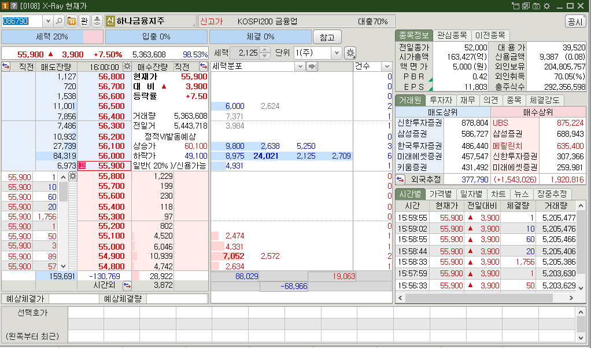Click the detach-window icon in title bar
The height and width of the screenshot is (348, 591).
515,6
